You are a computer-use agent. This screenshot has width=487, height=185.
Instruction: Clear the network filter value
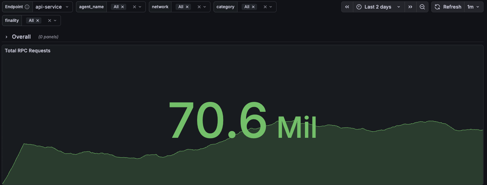[199, 7]
